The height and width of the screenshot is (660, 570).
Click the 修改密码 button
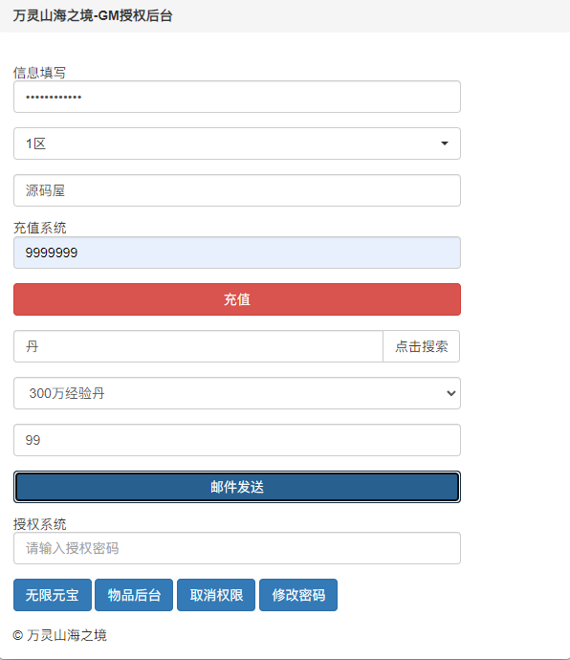[x=298, y=595]
